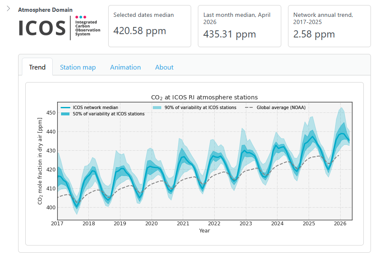Select the 420.58 ppm value
Image resolution: width=376 pixels, height=259 pixels.
pyautogui.click(x=139, y=31)
